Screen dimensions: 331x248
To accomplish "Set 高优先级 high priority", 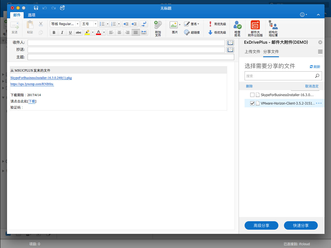I will (x=217, y=24).
